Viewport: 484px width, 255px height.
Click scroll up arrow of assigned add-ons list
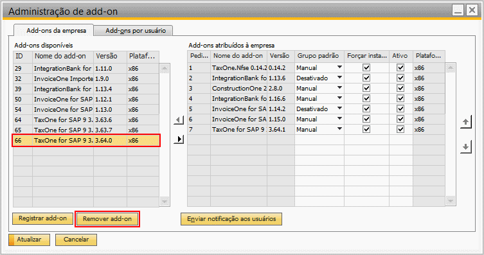coord(451,67)
